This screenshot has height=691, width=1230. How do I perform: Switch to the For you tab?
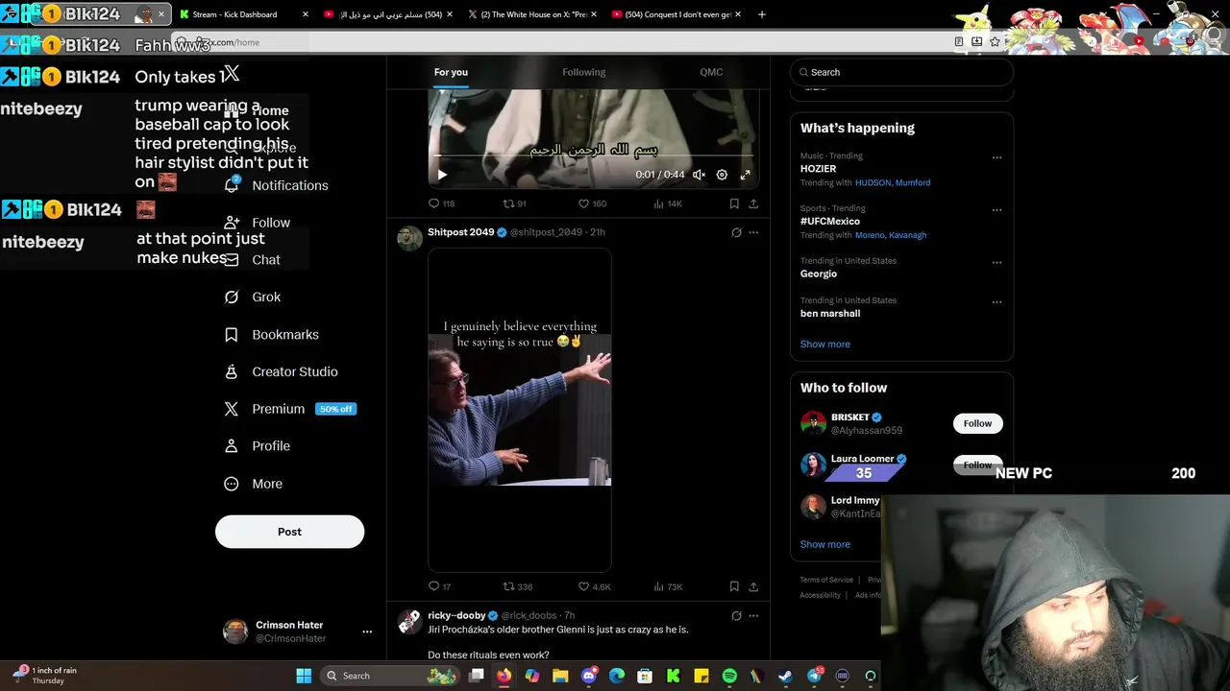(451, 72)
